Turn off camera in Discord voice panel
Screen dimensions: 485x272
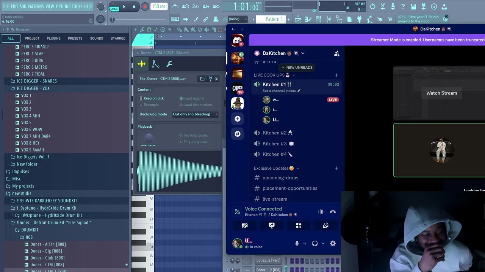(245, 226)
